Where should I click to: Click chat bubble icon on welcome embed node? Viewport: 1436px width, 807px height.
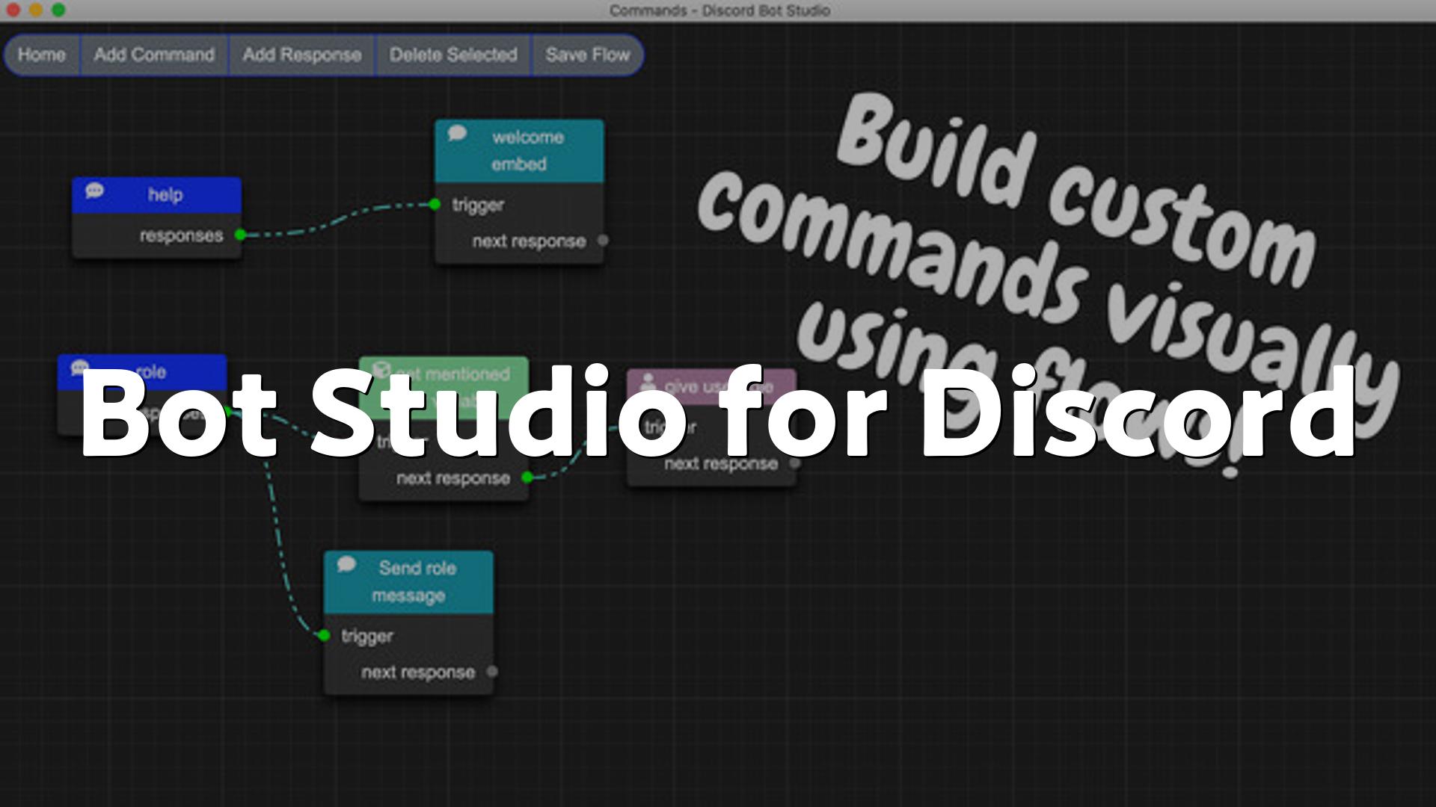(457, 134)
